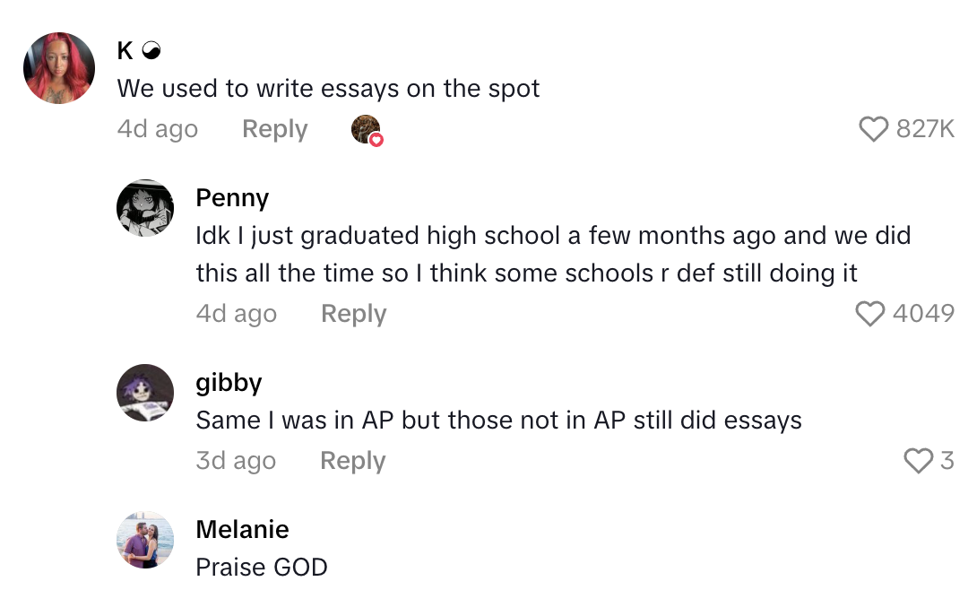Viewport: 968px width, 590px height.
Task: Click Melanie's comment text Praise GOD
Action: pos(261,567)
